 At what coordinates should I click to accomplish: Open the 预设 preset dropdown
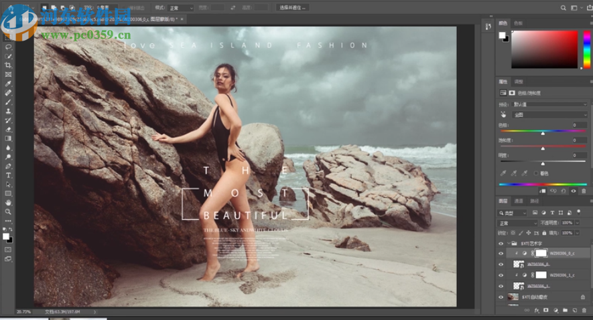click(549, 104)
